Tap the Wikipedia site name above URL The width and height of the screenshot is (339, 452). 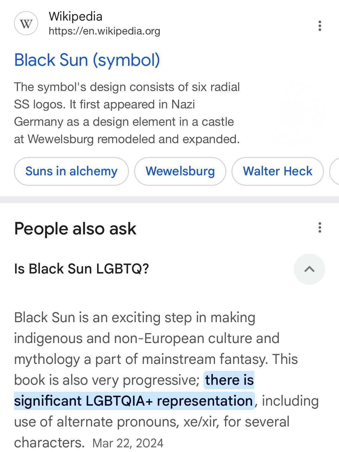coord(75,17)
